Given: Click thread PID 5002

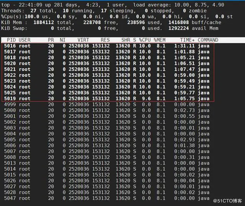Looking at the screenshot, I should point(10,122).
